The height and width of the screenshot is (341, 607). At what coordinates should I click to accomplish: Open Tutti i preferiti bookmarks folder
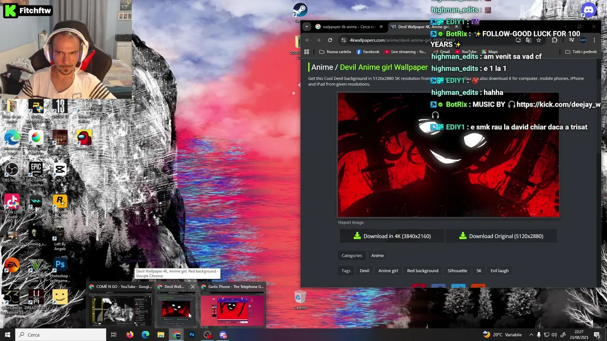point(581,52)
